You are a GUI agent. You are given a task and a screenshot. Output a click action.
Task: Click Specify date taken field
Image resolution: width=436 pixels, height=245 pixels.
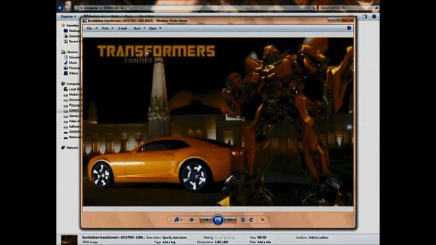174,238
